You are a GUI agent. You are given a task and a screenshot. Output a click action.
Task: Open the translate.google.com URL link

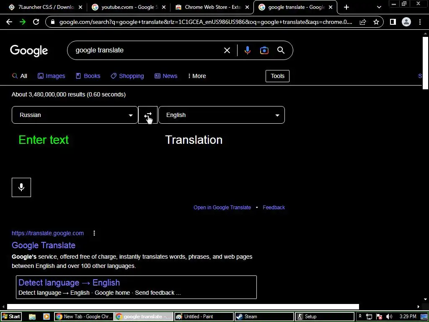pyautogui.click(x=48, y=233)
